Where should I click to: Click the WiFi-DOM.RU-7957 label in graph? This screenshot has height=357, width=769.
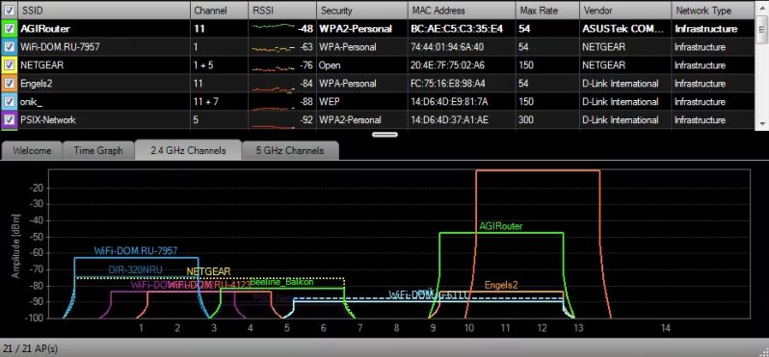tap(136, 251)
